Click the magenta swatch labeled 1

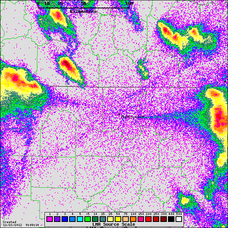pyautogui.click(x=49, y=219)
